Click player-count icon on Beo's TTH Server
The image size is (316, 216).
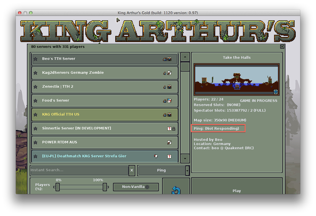click(165, 59)
